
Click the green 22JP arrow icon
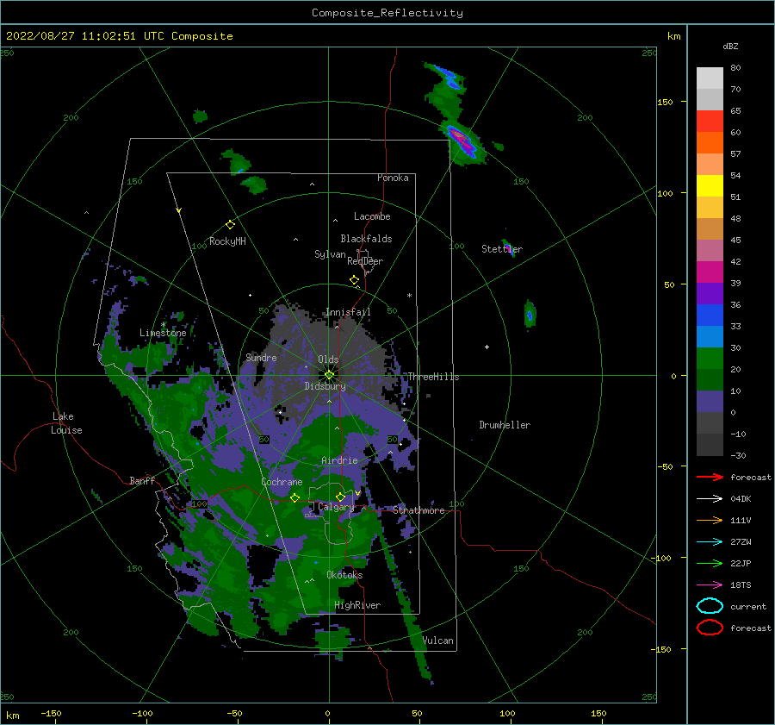point(710,563)
